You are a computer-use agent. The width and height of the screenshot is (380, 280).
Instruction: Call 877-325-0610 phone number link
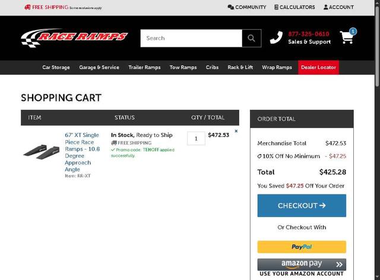click(309, 34)
